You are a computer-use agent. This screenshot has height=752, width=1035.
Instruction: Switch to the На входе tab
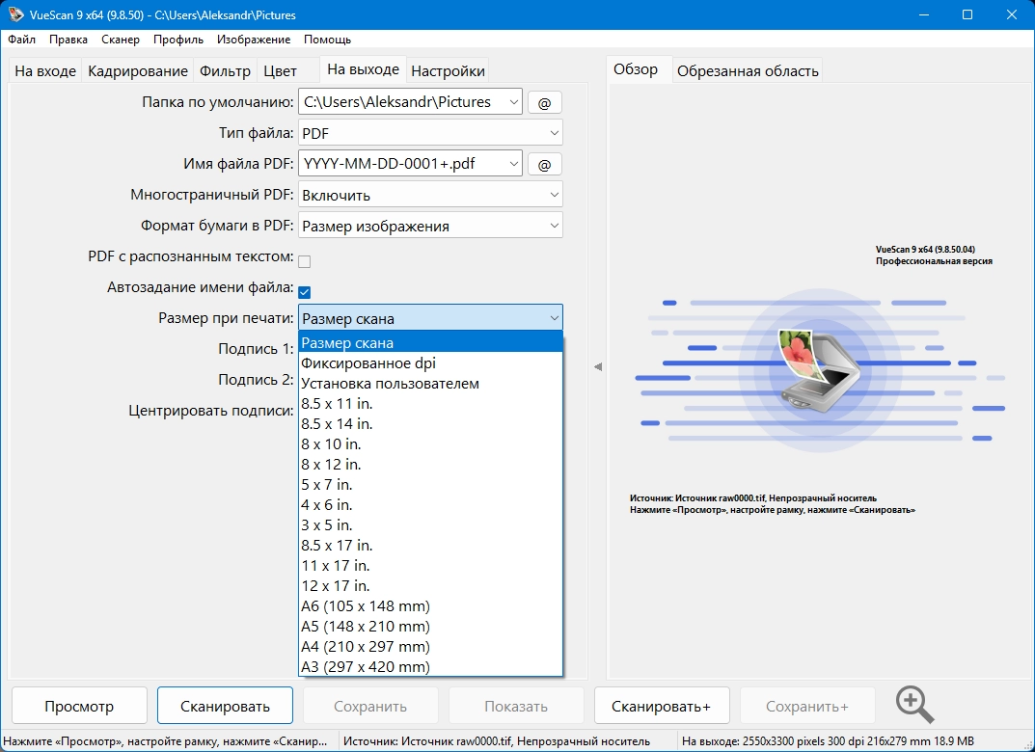(45, 71)
